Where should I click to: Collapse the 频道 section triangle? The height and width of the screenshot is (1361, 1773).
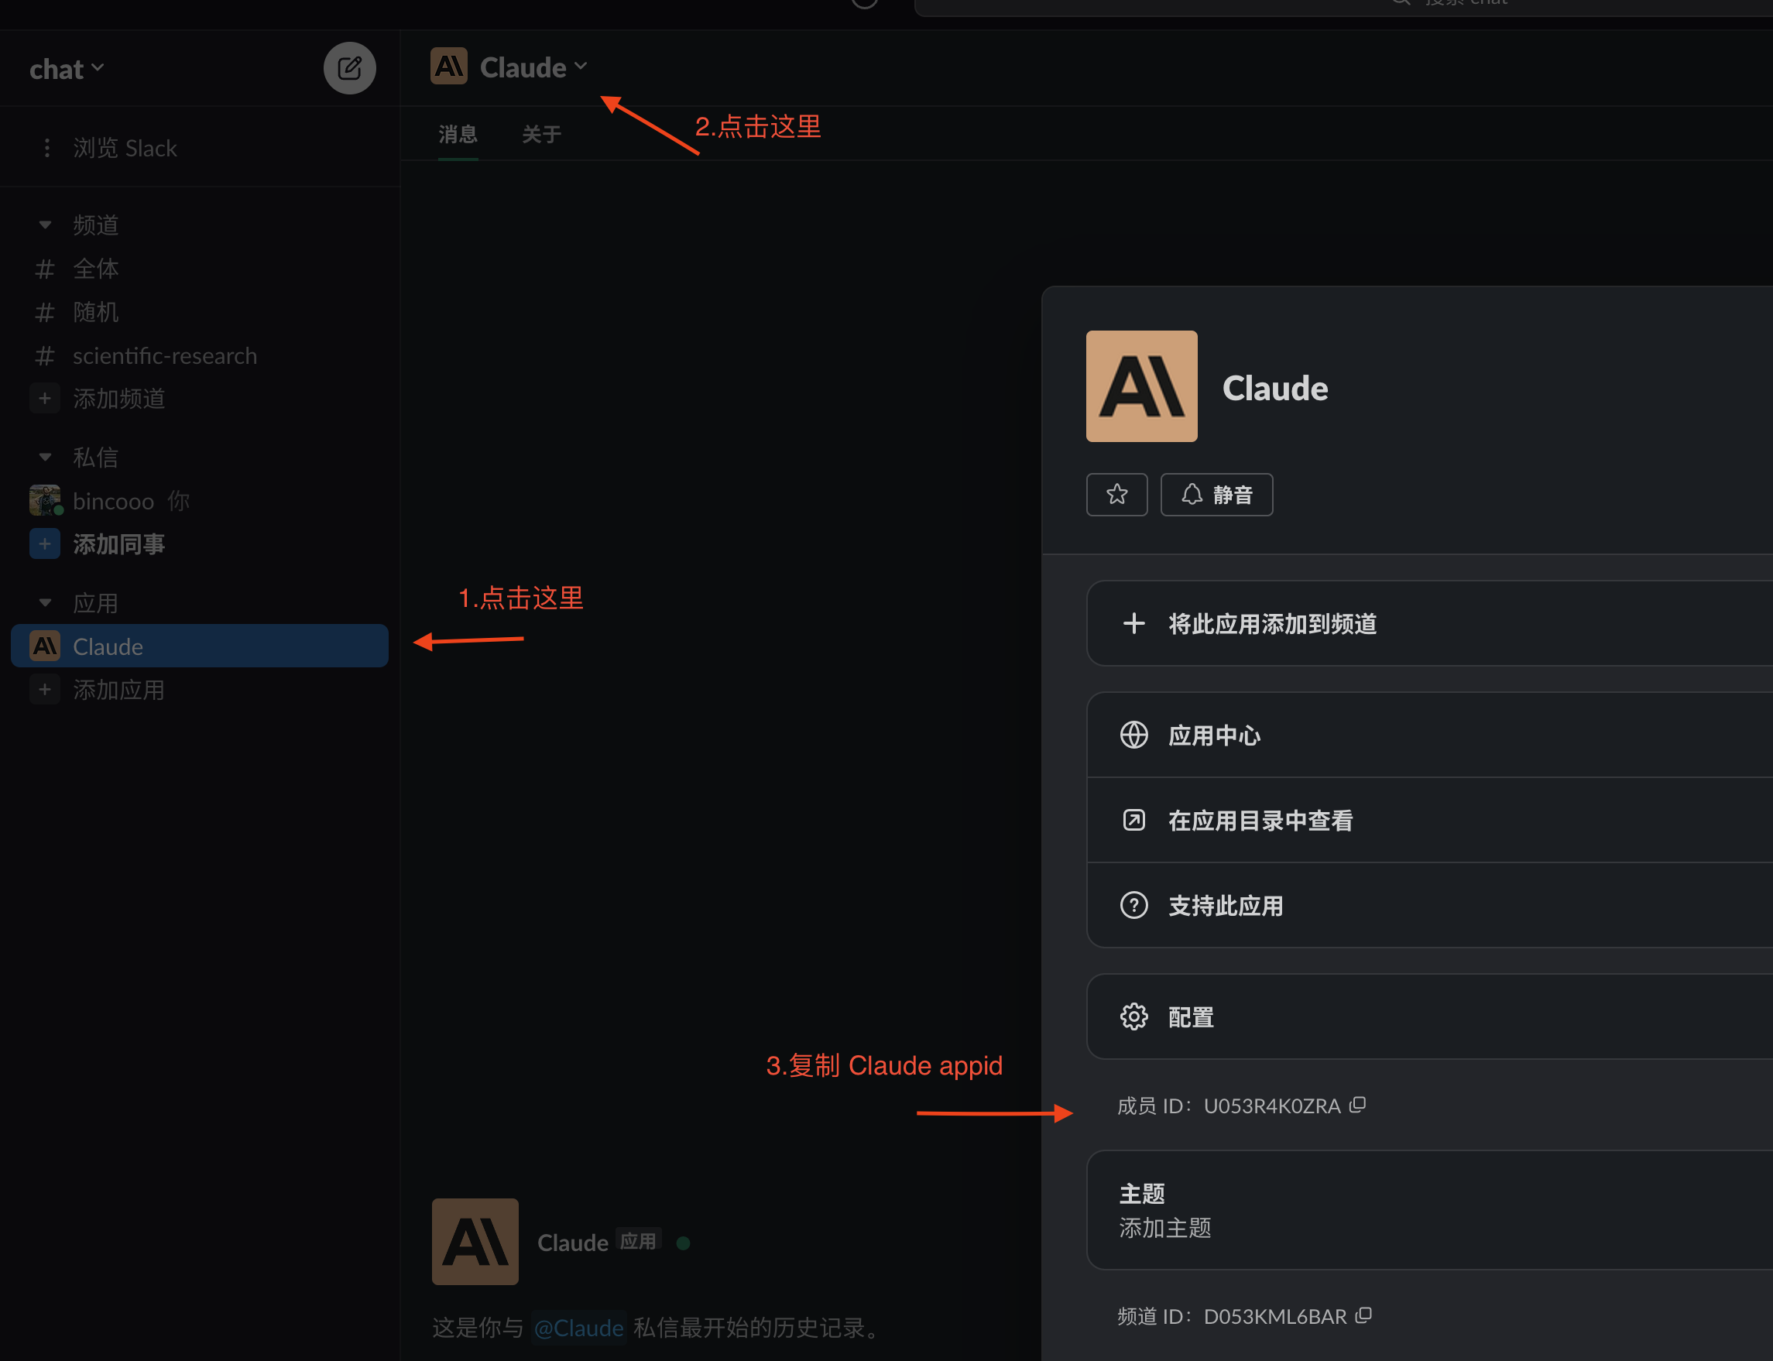pyautogui.click(x=46, y=225)
